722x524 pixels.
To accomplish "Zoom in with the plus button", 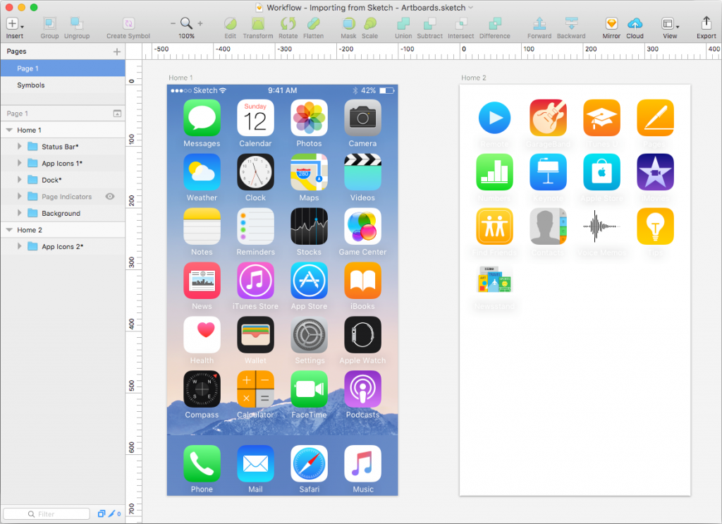I will pos(200,23).
